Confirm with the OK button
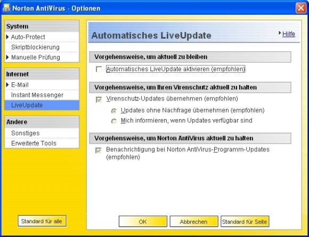 143,222
